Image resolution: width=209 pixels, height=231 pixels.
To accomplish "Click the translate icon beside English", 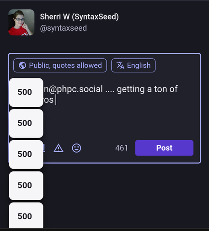I will point(120,66).
